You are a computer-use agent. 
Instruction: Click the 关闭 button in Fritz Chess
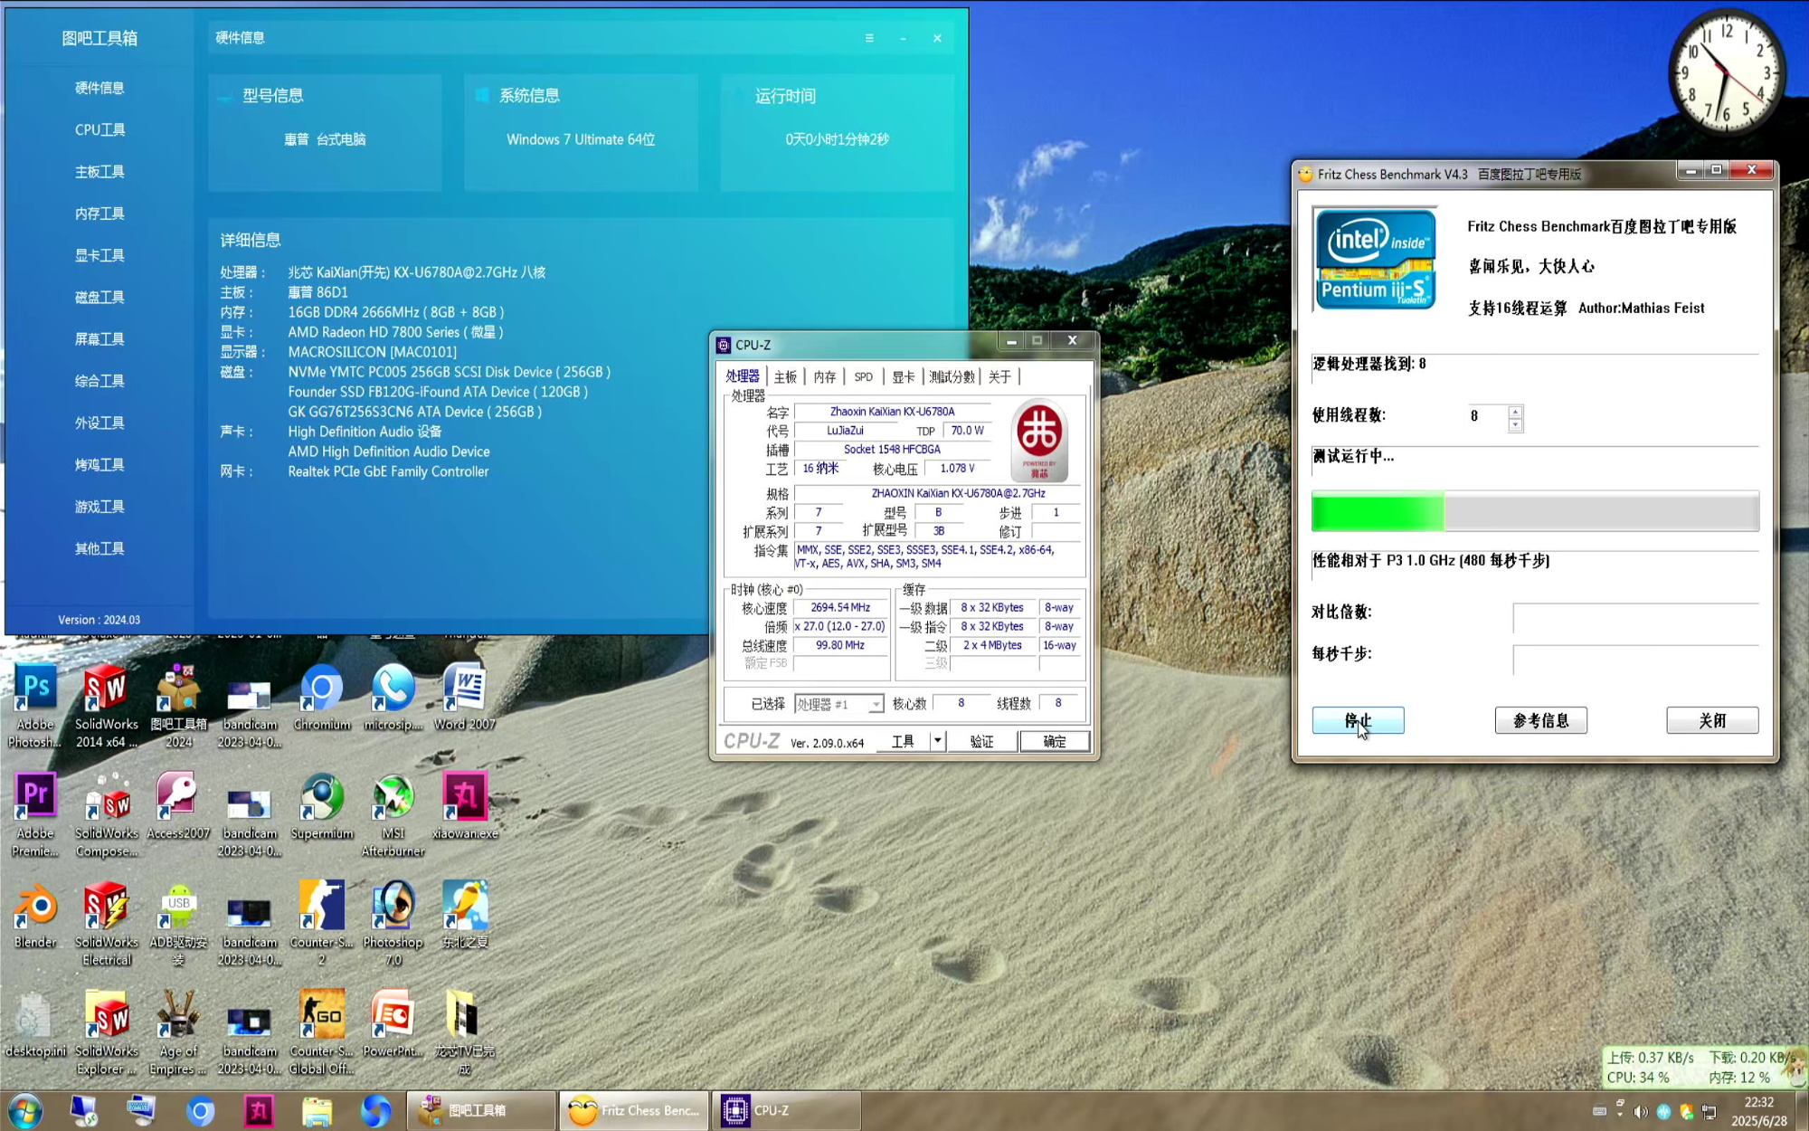tap(1712, 720)
